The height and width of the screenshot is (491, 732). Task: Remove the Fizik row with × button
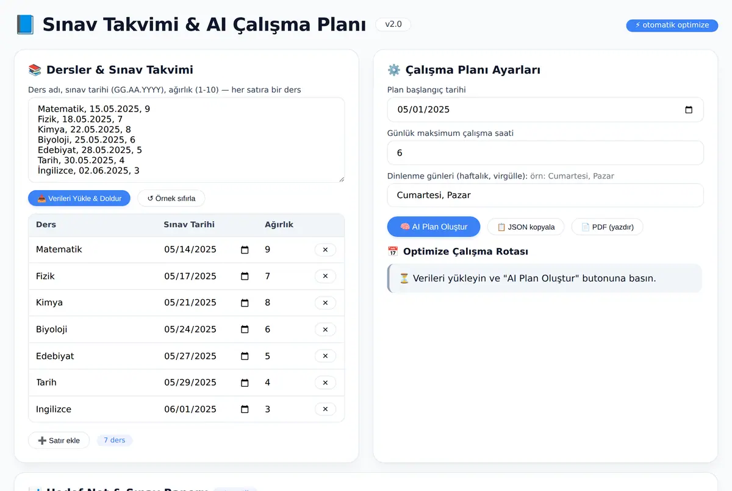pyautogui.click(x=325, y=276)
